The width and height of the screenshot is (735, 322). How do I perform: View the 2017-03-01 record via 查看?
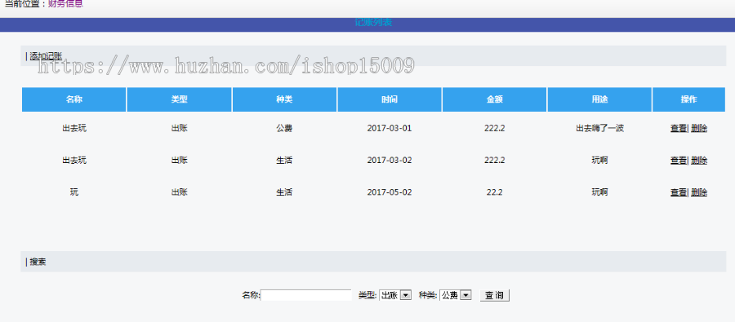pos(678,128)
